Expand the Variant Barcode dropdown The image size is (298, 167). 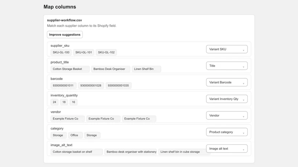click(227, 82)
